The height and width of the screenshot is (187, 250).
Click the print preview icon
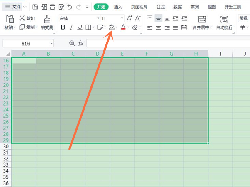point(61,7)
